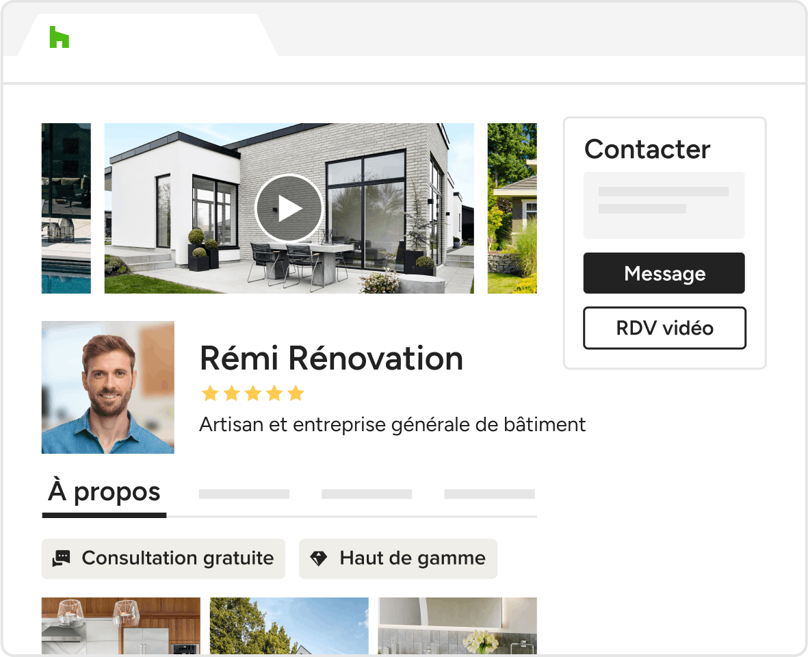This screenshot has width=808, height=657.
Task: Click the chat bubble consultation icon
Action: [x=62, y=558]
